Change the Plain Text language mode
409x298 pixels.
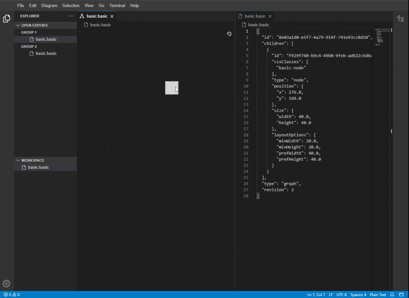pos(378,294)
